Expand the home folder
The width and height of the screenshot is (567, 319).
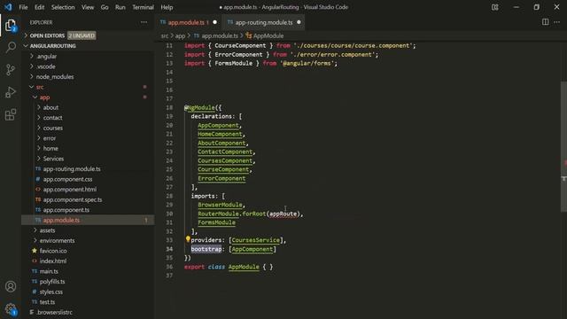(50, 148)
